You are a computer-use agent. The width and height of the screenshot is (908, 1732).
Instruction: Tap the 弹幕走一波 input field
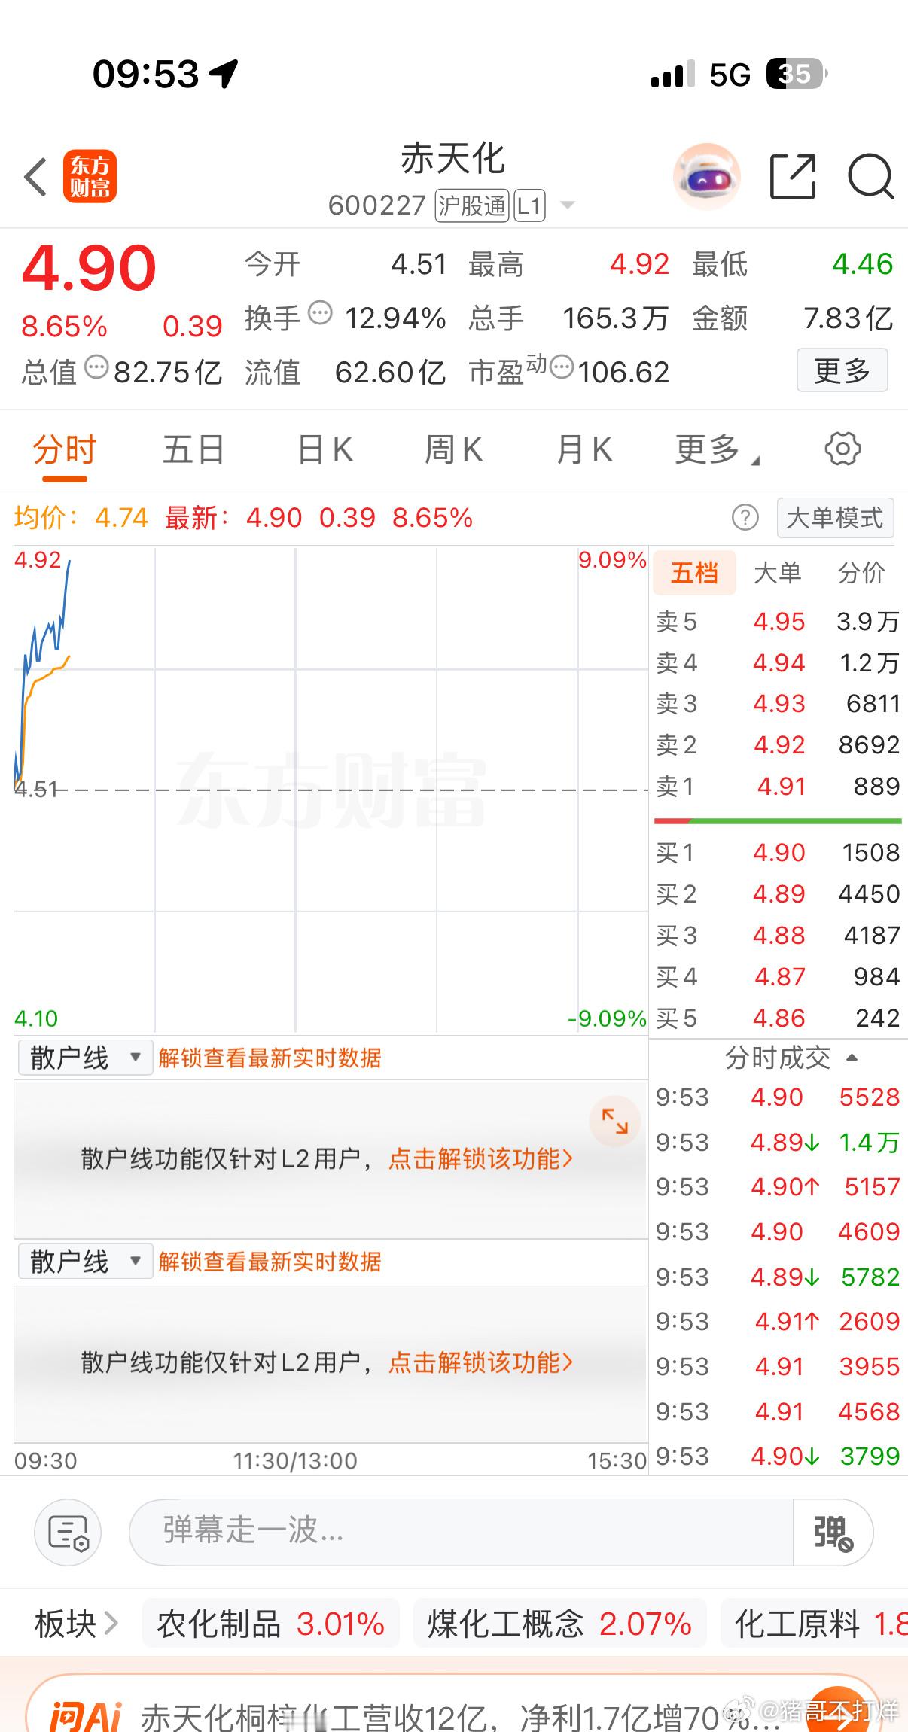pyautogui.click(x=462, y=1532)
